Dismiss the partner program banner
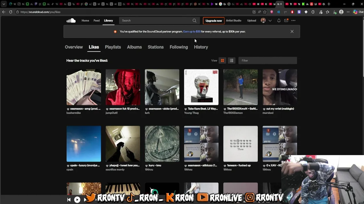This screenshot has height=204, width=364. click(292, 31)
